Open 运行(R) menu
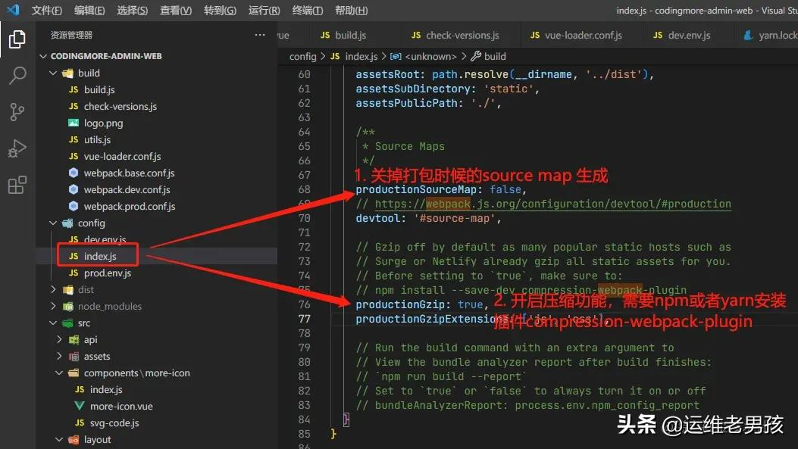 (264, 10)
